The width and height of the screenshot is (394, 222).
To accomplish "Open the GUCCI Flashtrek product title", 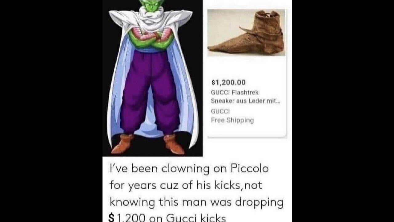I will coord(235,92).
